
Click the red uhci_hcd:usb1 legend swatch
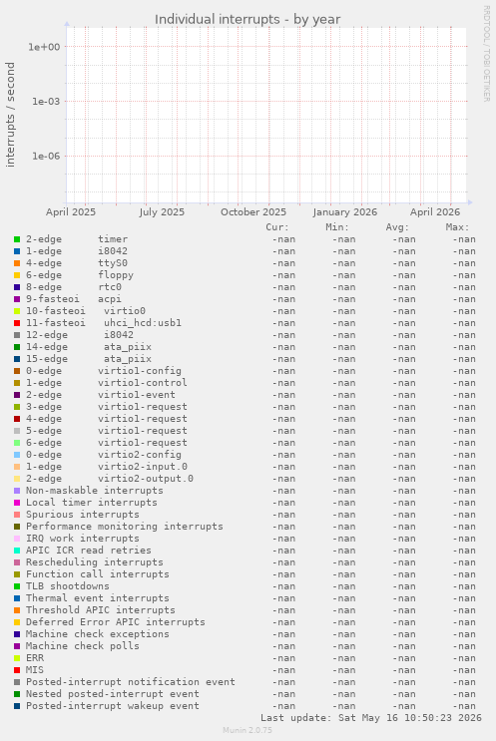click(17, 323)
